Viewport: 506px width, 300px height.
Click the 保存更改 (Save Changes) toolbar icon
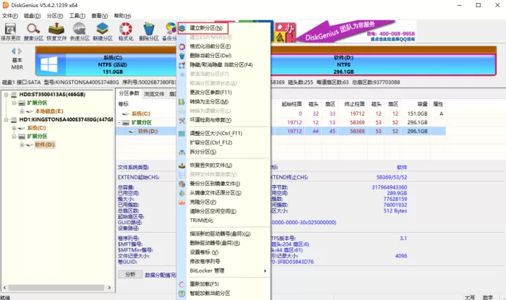(x=10, y=32)
